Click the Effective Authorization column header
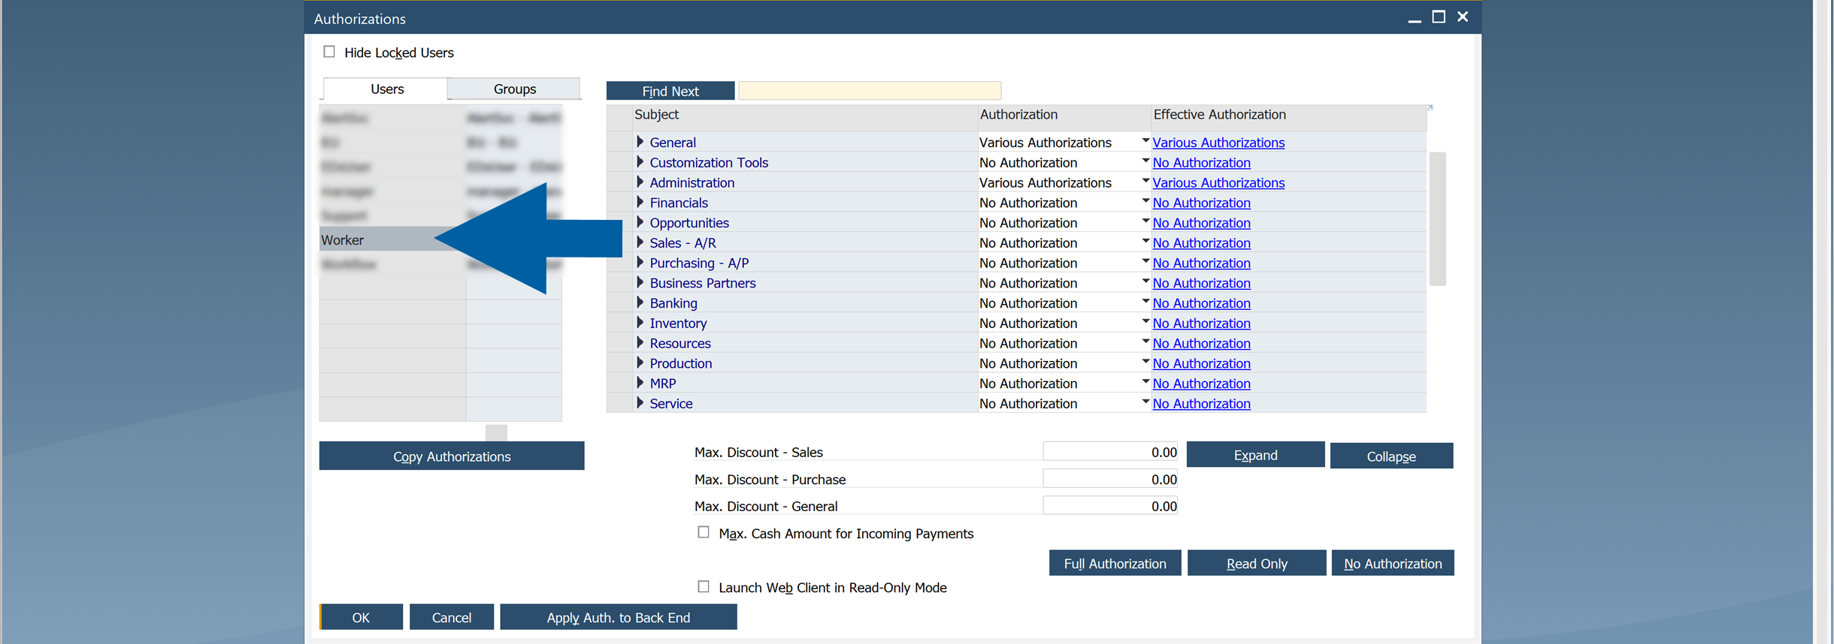The width and height of the screenshot is (1834, 644). click(1288, 115)
